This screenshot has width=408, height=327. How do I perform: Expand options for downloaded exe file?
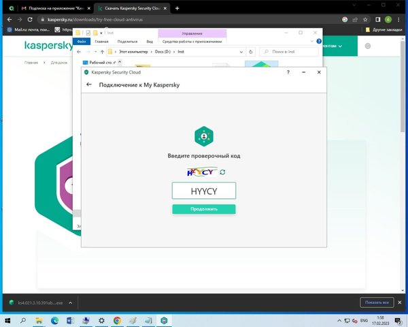[x=70, y=302]
